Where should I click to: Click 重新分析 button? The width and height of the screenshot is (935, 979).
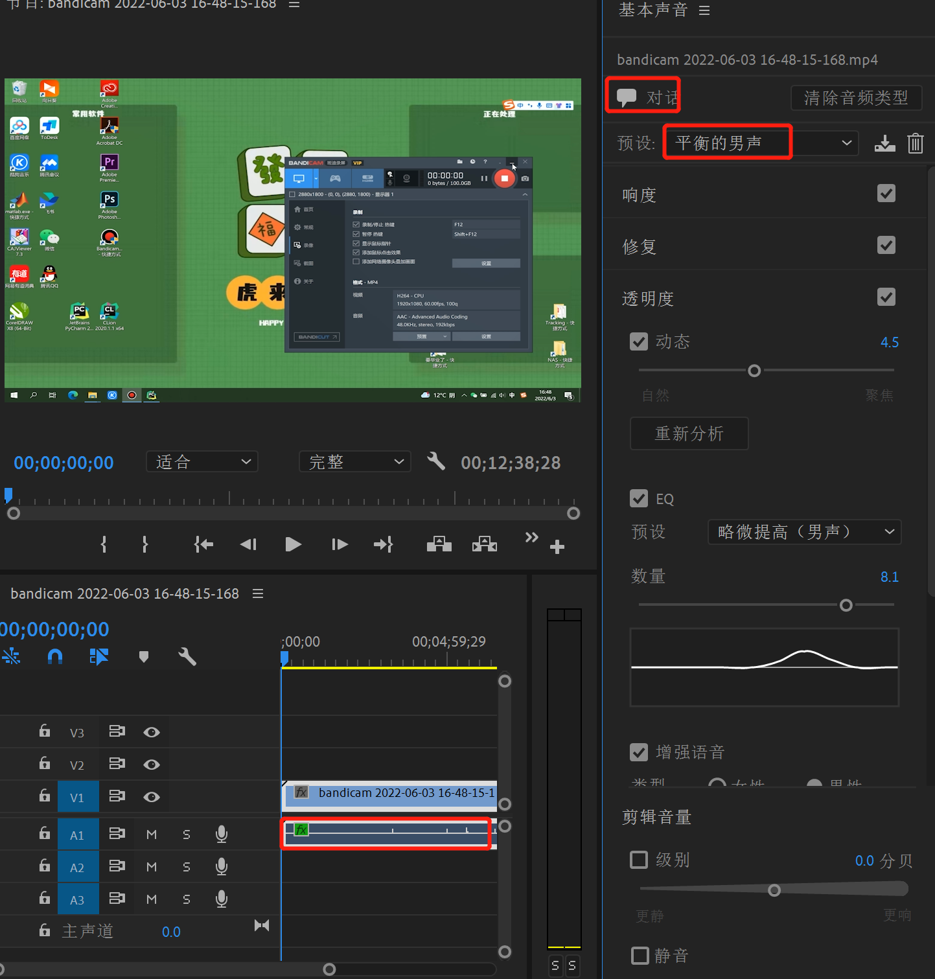689,433
